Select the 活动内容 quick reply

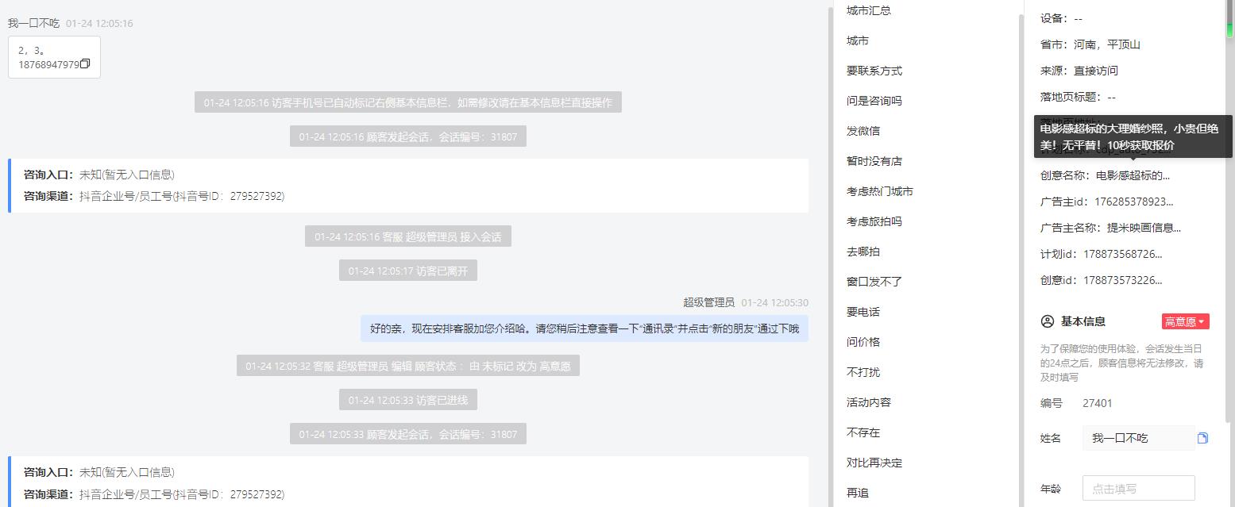[869, 402]
